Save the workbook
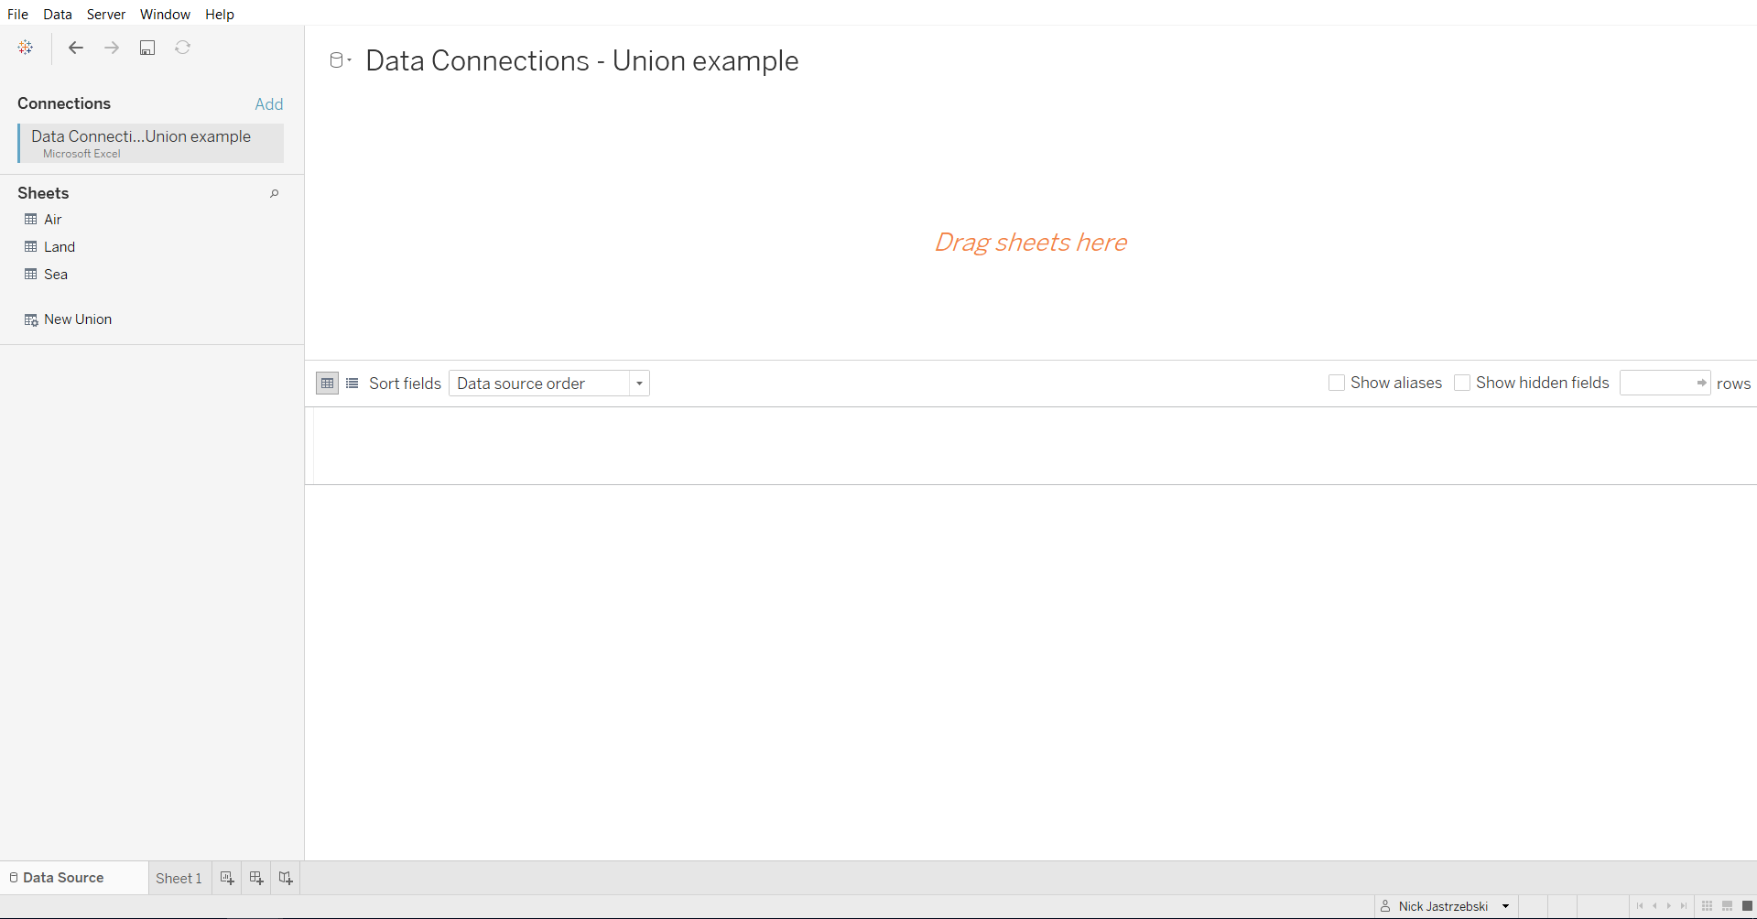This screenshot has width=1757, height=919. tap(147, 48)
